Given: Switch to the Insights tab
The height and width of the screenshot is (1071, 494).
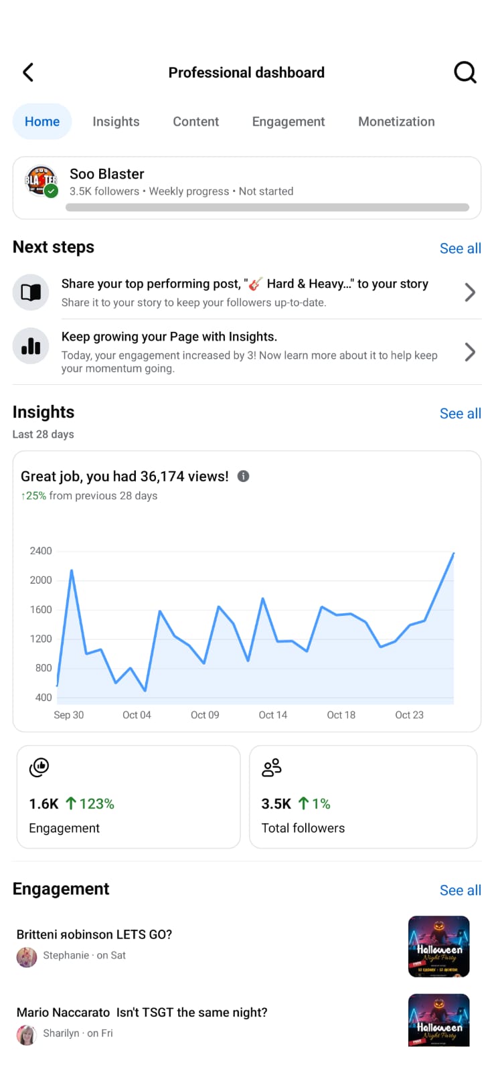Looking at the screenshot, I should 116,122.
